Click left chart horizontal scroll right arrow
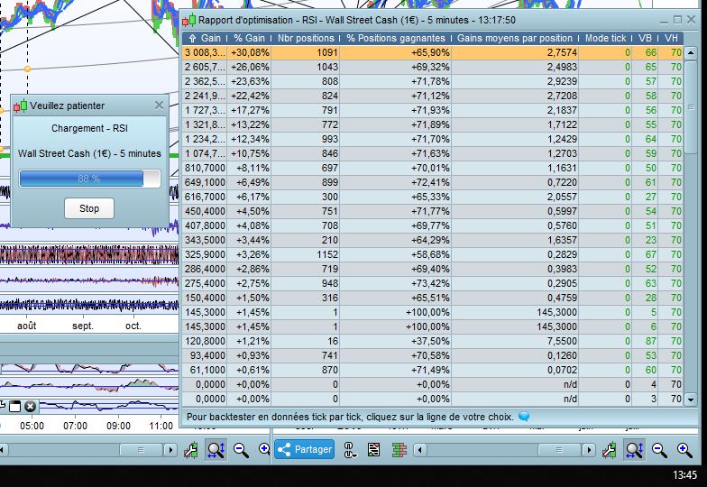Screen dimensions: 707x487 point(170,449)
